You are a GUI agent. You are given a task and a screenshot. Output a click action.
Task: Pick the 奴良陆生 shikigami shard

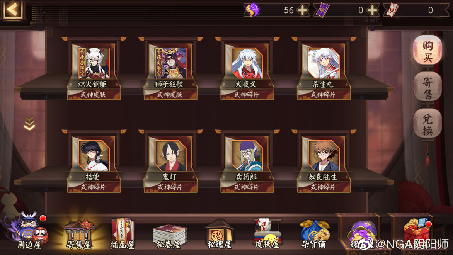coord(324,162)
